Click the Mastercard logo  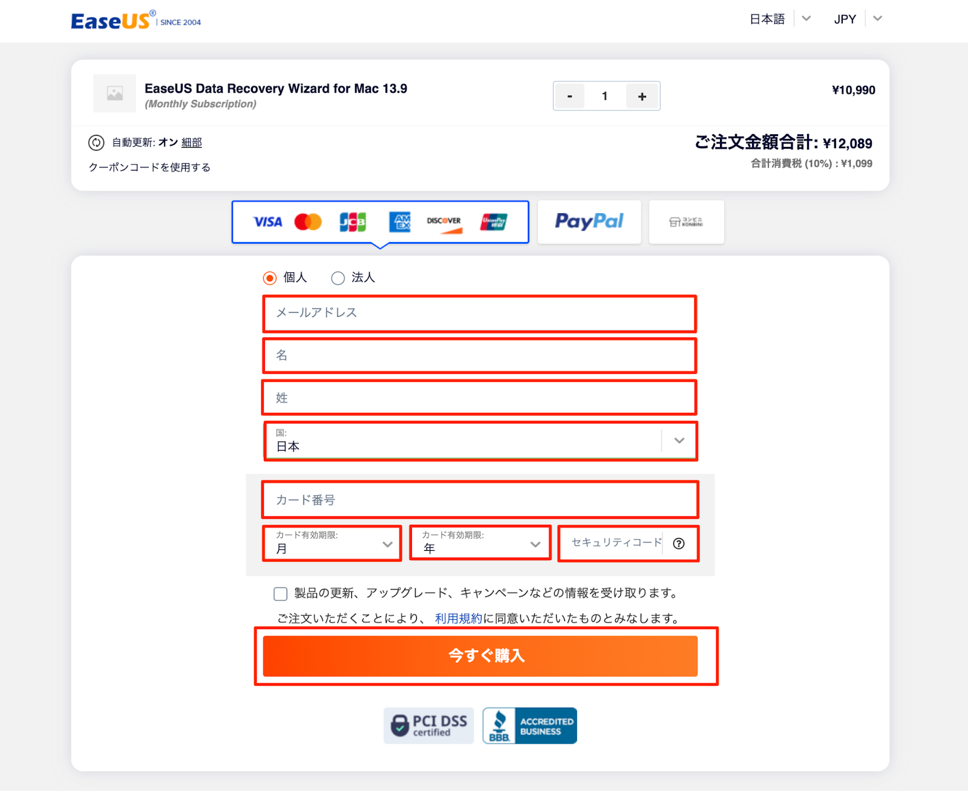pos(308,222)
